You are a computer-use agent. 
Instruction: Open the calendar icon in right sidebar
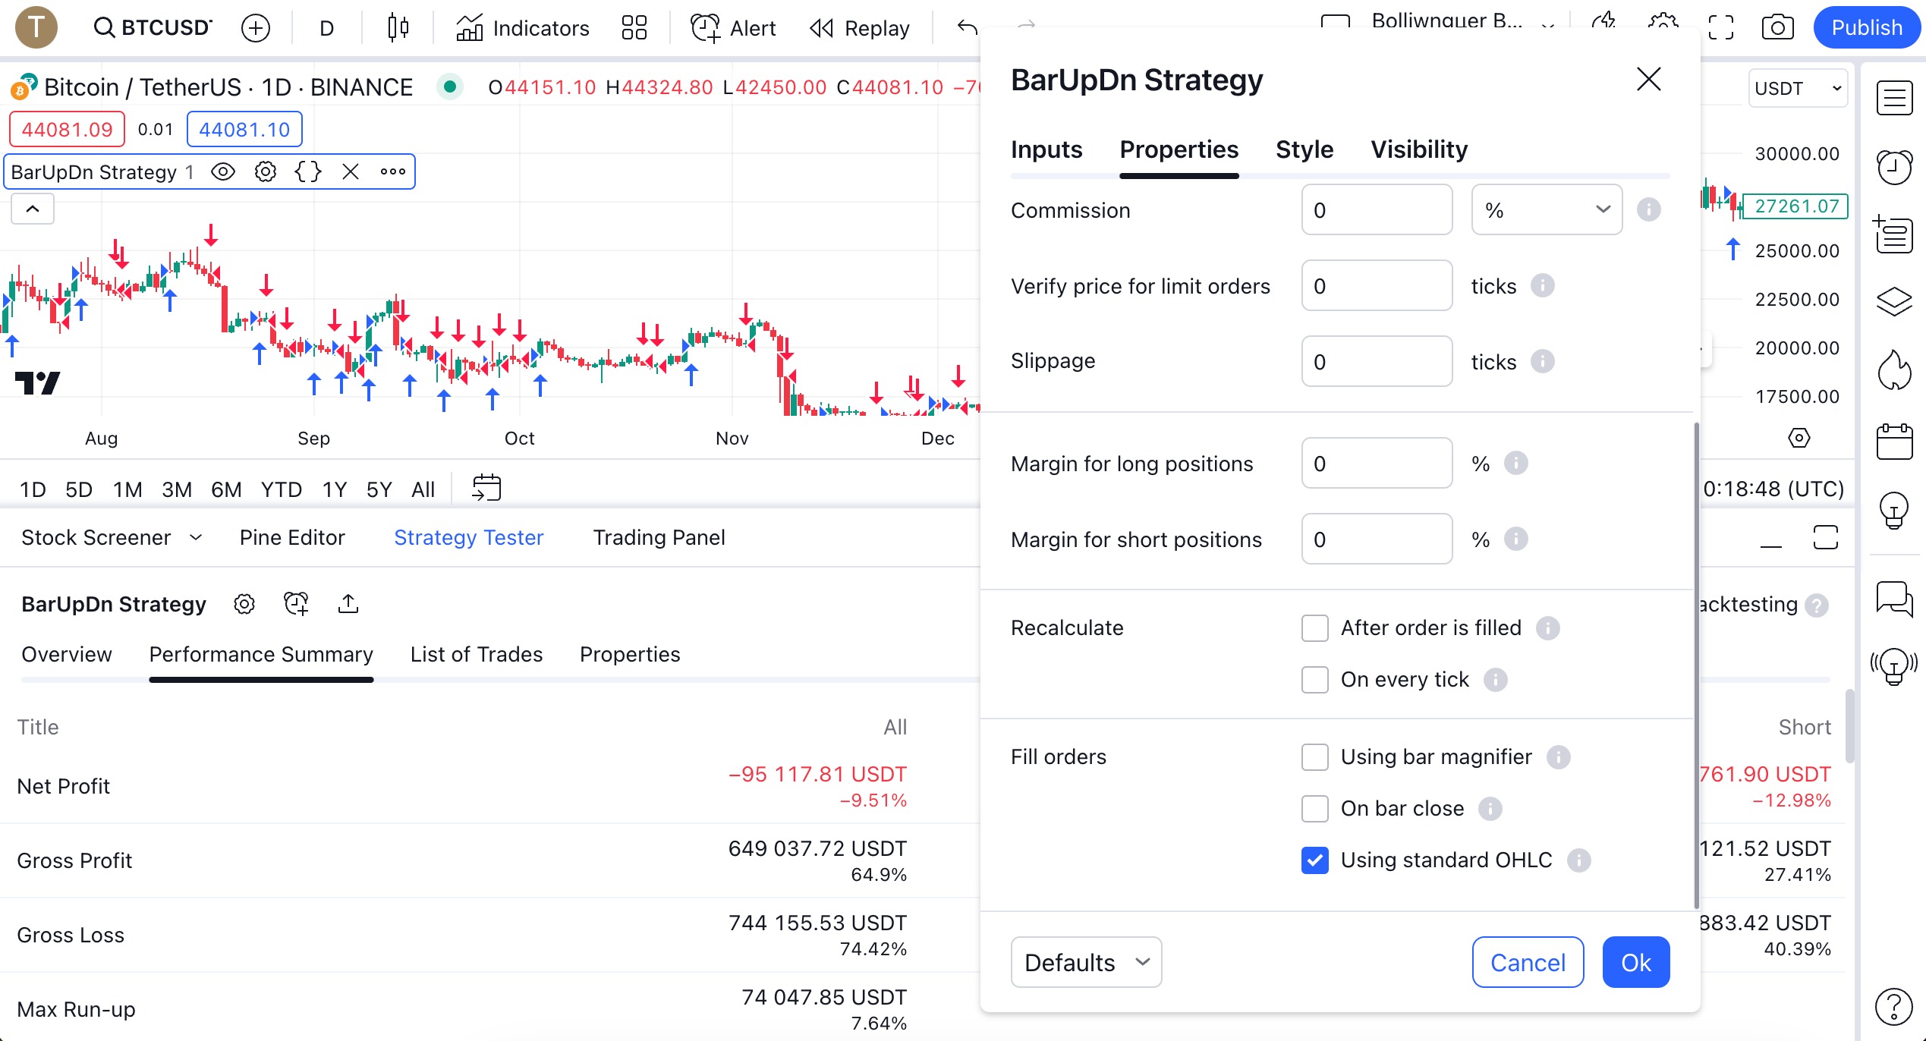click(x=1894, y=442)
